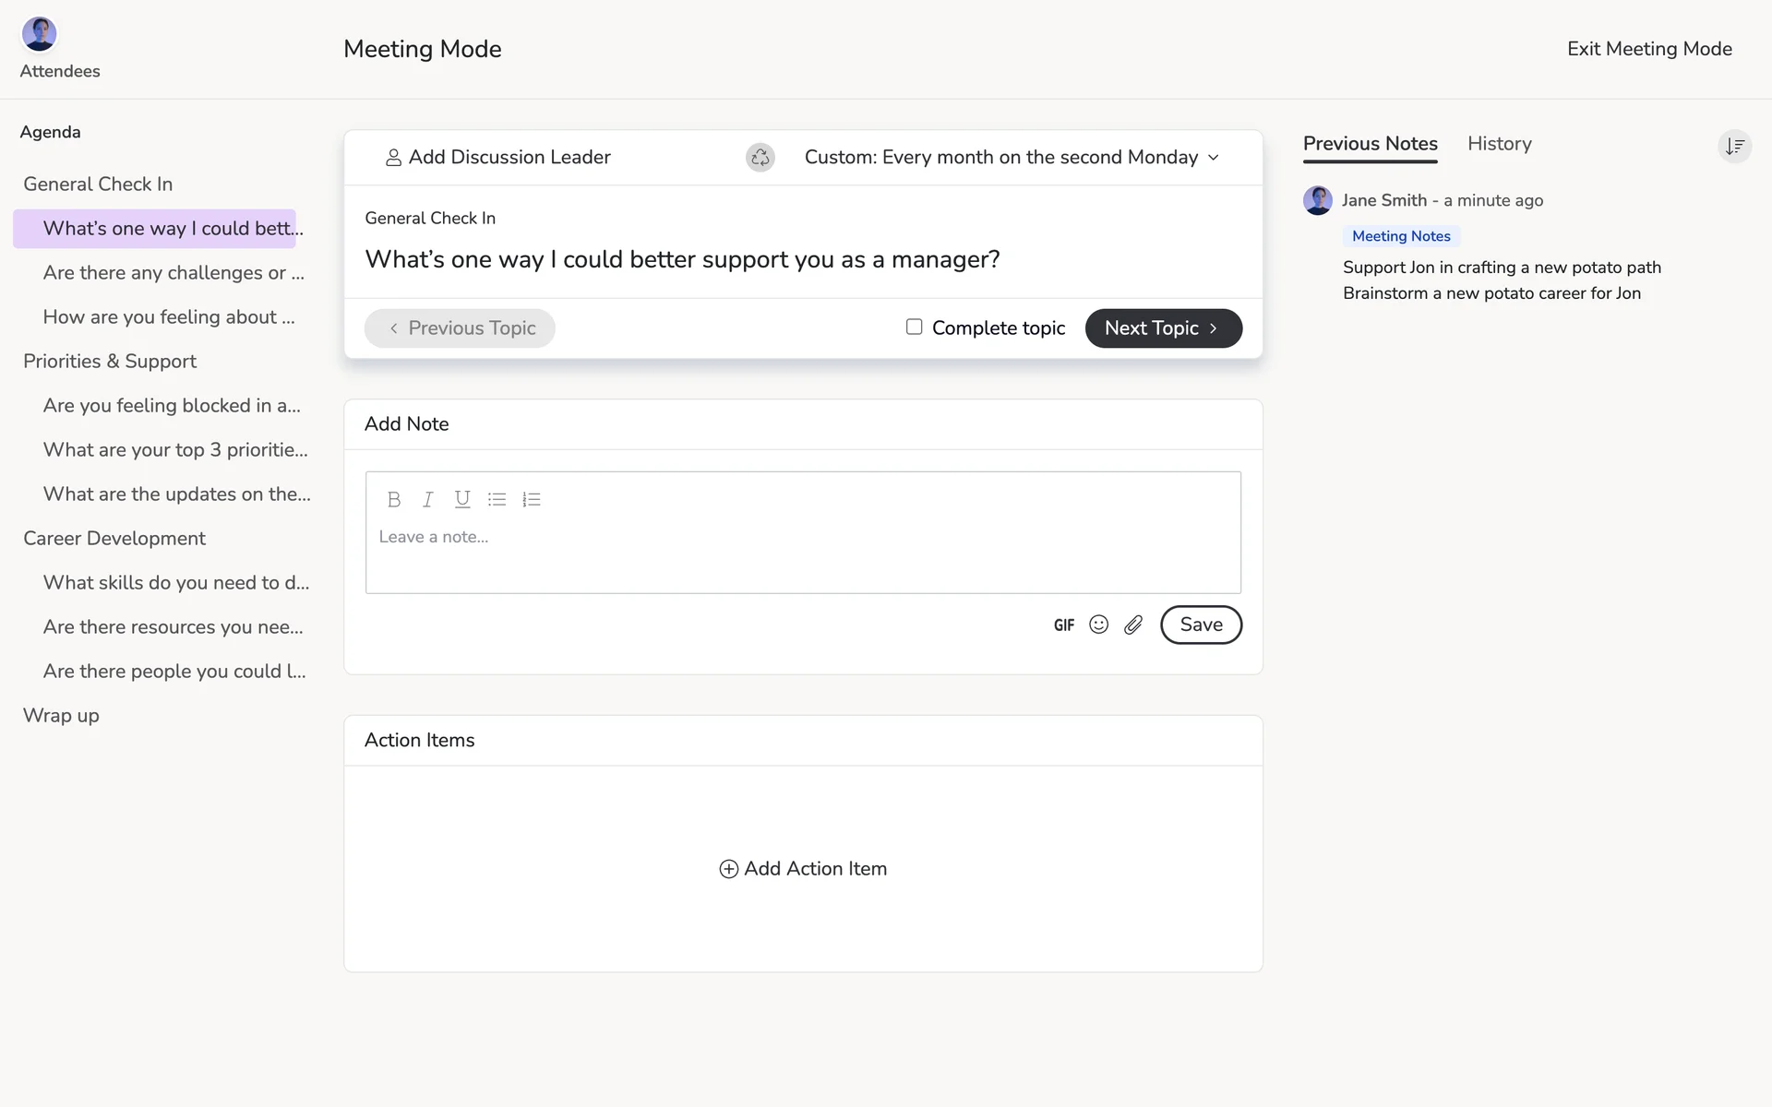Click the sort order icon for notes
This screenshot has height=1107, width=1772.
click(1734, 146)
